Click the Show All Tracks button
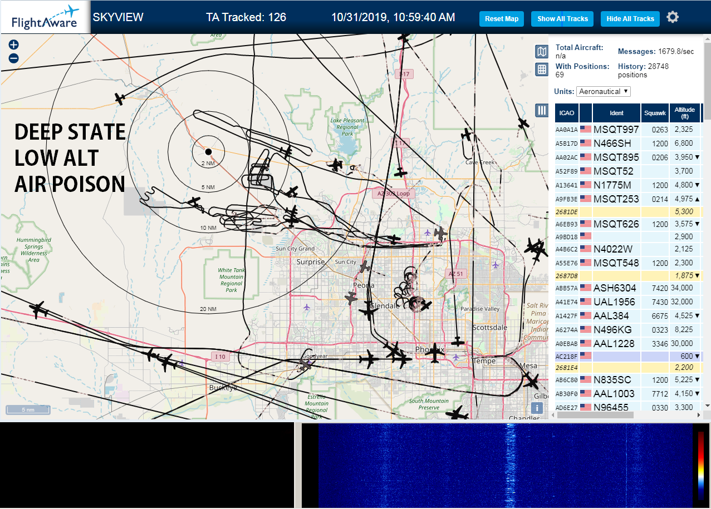711x509 pixels. pos(562,19)
